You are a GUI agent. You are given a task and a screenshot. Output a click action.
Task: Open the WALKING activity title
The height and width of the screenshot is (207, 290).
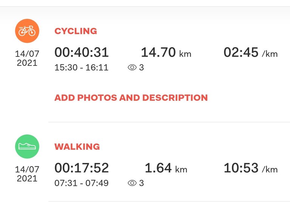pyautogui.click(x=77, y=146)
